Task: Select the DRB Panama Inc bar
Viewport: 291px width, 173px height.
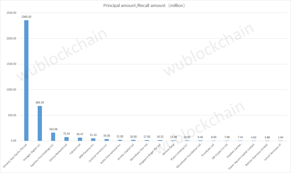Action: 93,139
